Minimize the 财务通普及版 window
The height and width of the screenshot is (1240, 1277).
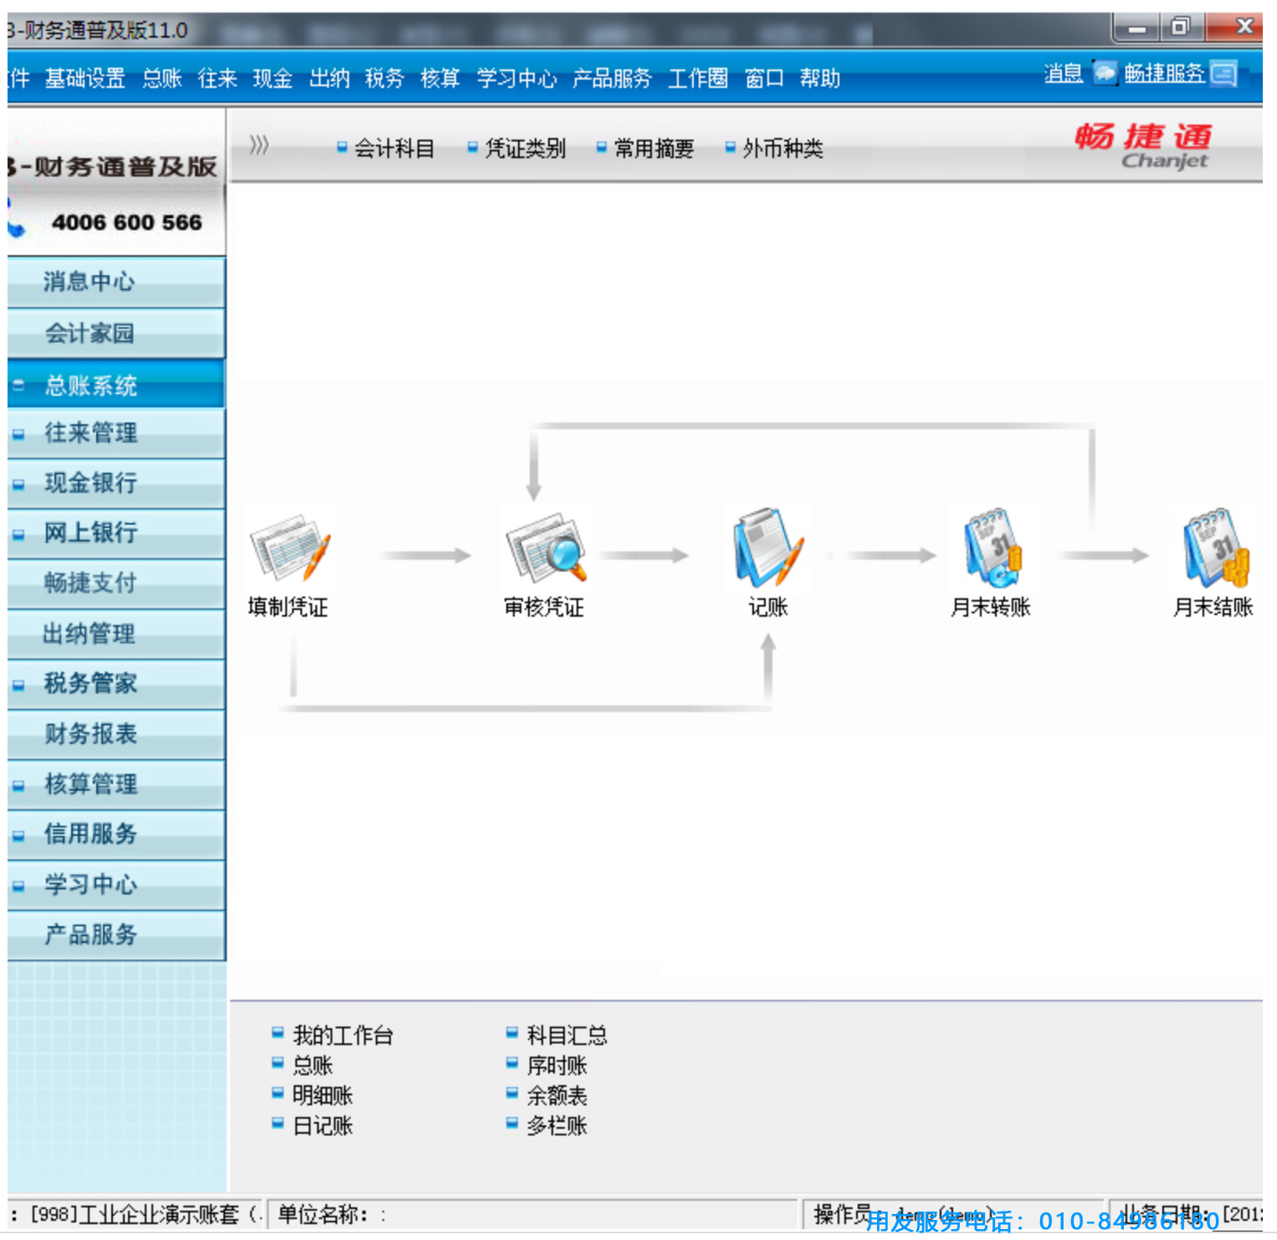coord(1136,28)
